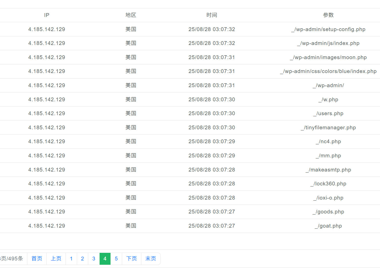Click the _/tinyfilemanager.php parameter entry
This screenshot has width=380, height=268.
point(328,127)
